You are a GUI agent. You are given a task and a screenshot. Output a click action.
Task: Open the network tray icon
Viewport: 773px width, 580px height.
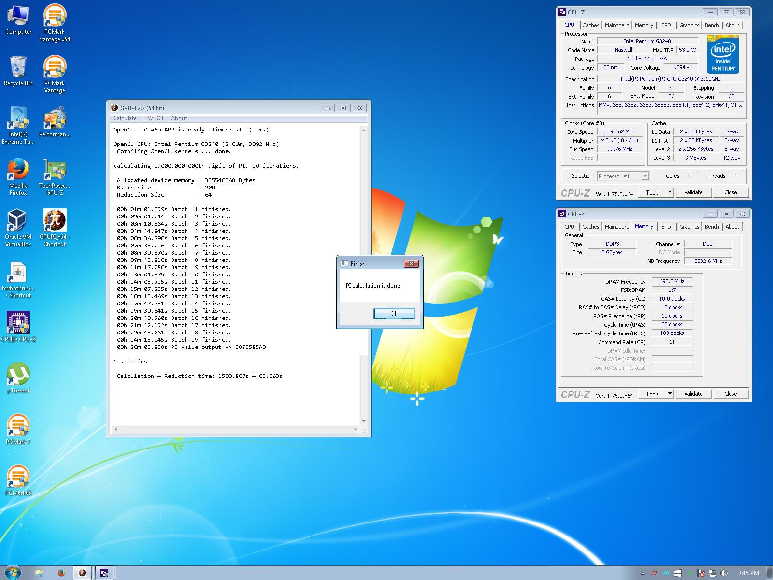point(713,573)
